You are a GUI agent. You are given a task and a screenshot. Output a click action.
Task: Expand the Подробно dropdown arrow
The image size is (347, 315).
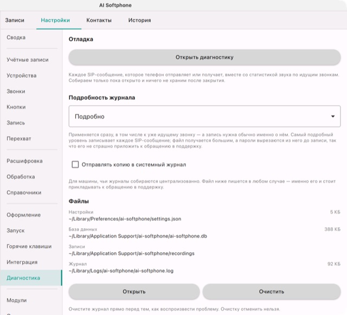click(332, 117)
